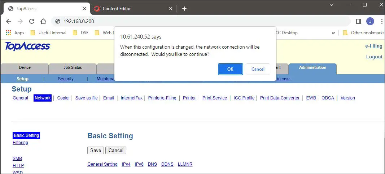Jump to LLMNR section
Image resolution: width=385 pixels, height=174 pixels.
pyautogui.click(x=185, y=164)
